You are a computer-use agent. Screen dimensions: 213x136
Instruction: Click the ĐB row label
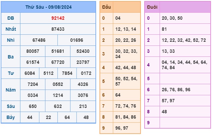(x=11, y=18)
